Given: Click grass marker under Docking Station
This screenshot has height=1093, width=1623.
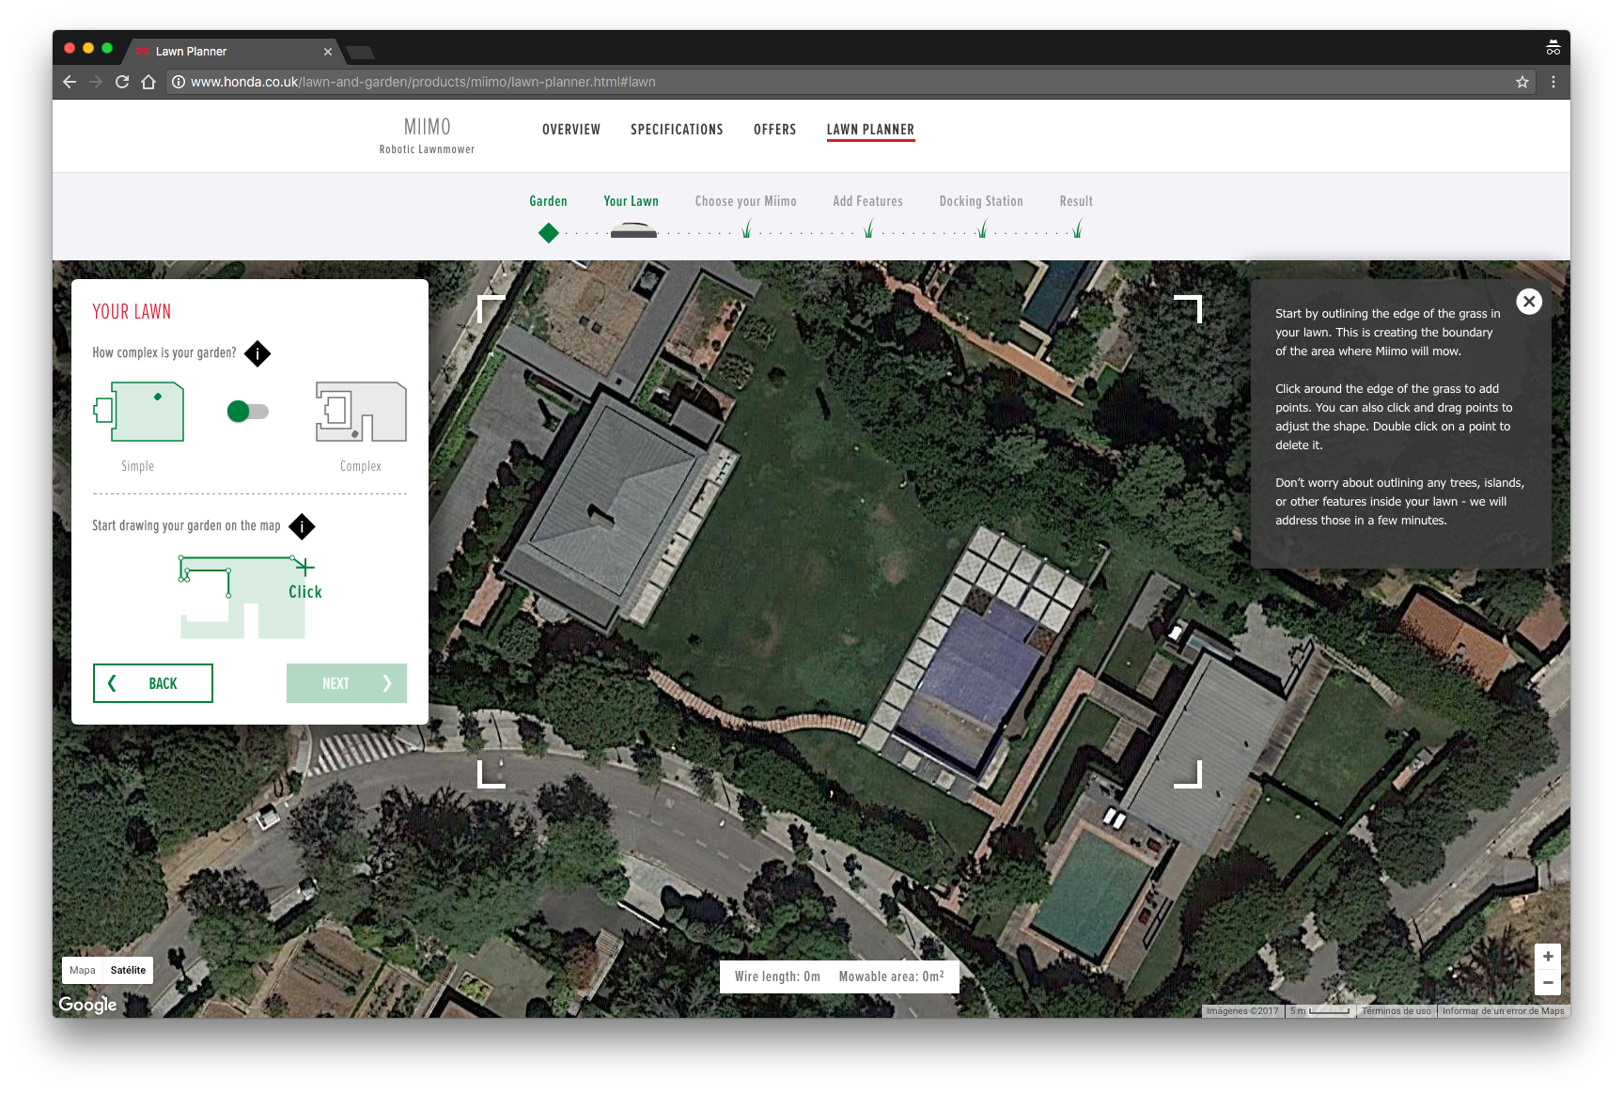Looking at the screenshot, I should point(982,228).
